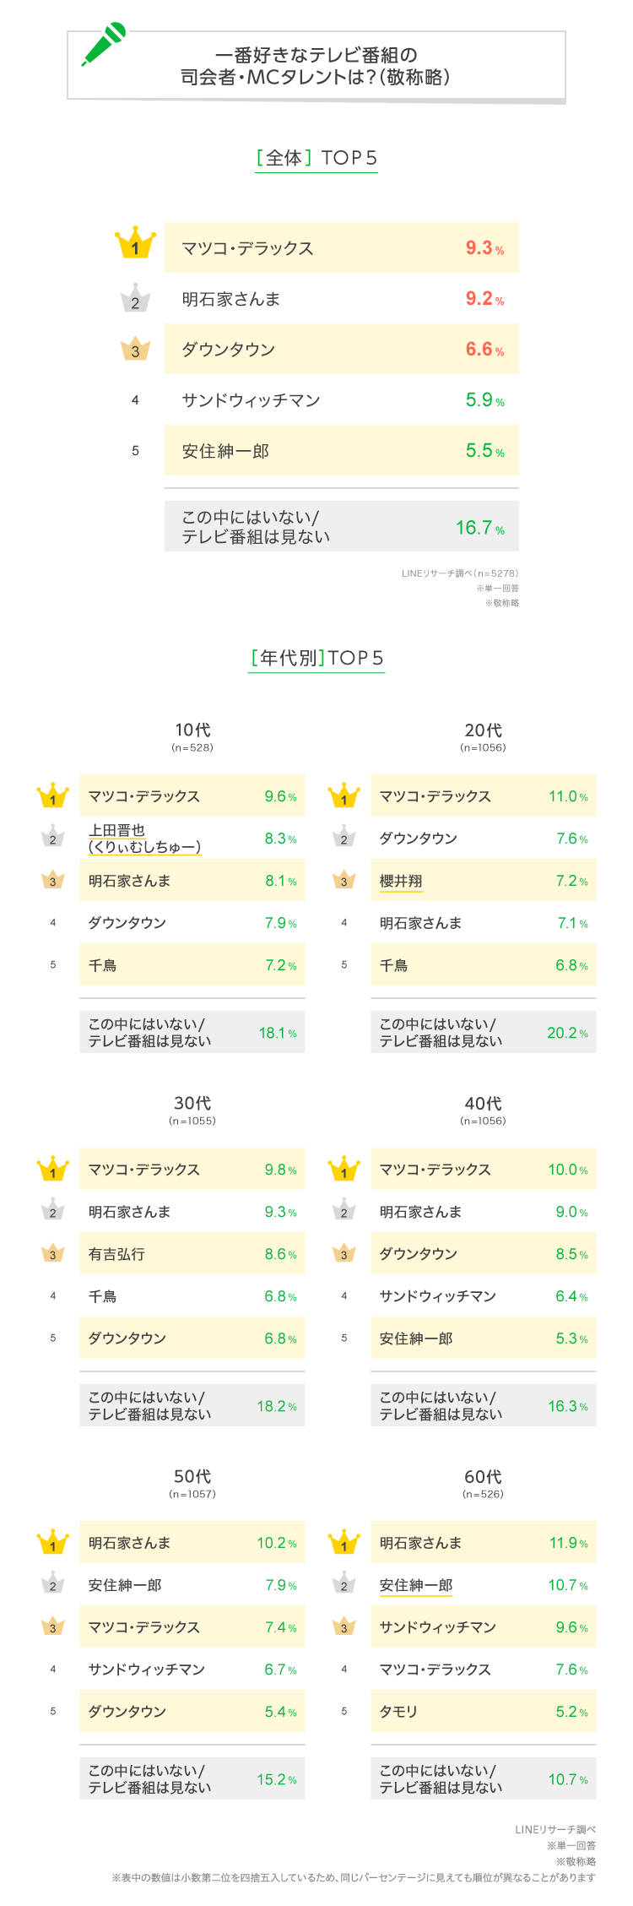Click the silver crown beside 50代 安住紳一郎
The height and width of the screenshot is (1906, 633).
point(52,1583)
